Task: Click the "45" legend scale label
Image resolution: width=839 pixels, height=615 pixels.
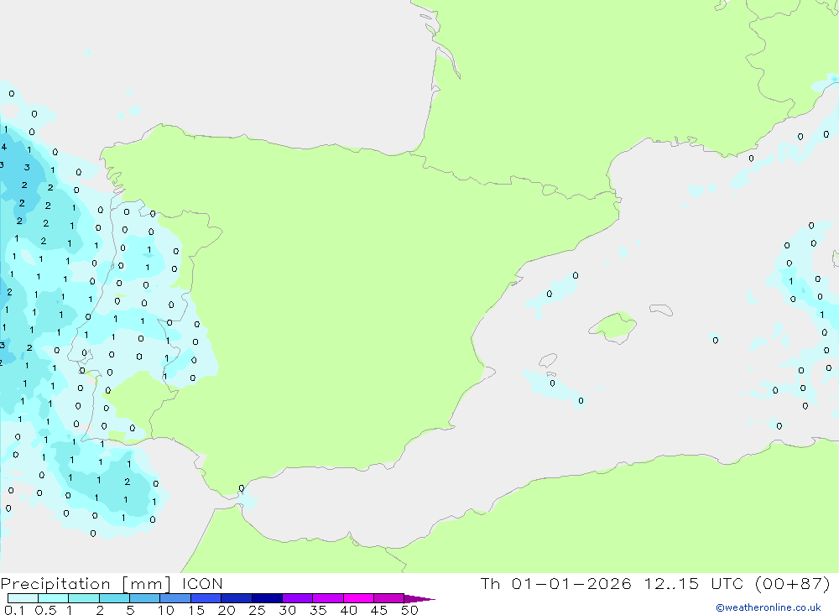Action: (379, 610)
